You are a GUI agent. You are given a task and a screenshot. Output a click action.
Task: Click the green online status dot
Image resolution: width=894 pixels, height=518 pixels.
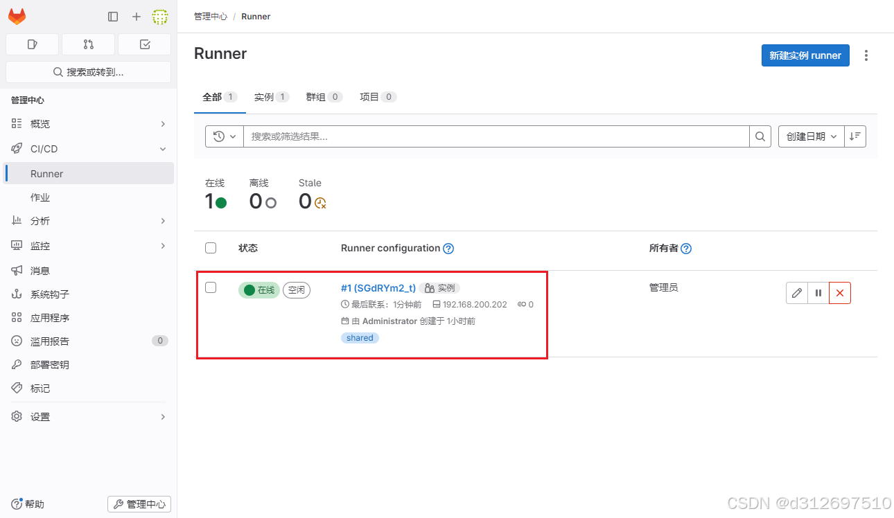(221, 203)
